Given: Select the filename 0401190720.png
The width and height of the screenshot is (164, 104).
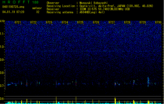Looking at the screenshot, I should tap(13, 7).
